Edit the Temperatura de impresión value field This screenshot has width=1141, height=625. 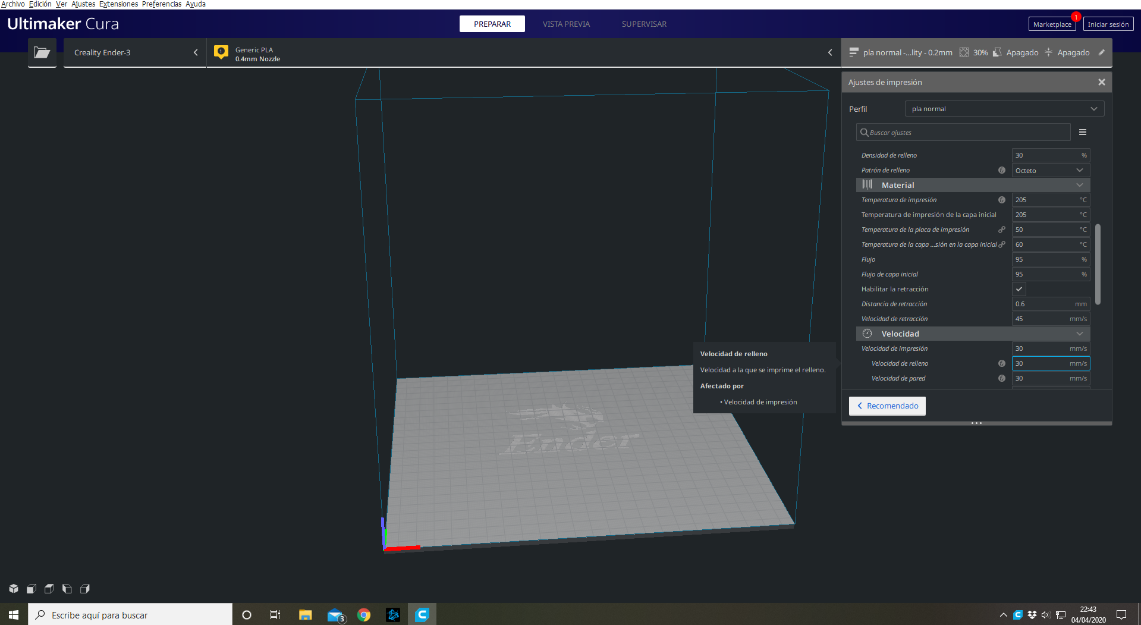coord(1051,200)
